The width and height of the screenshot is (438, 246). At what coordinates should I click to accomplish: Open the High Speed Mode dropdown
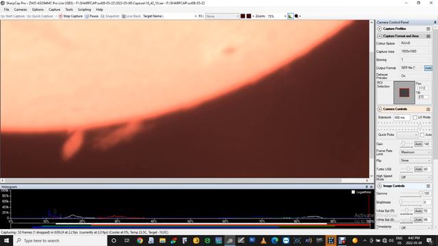[415, 178]
